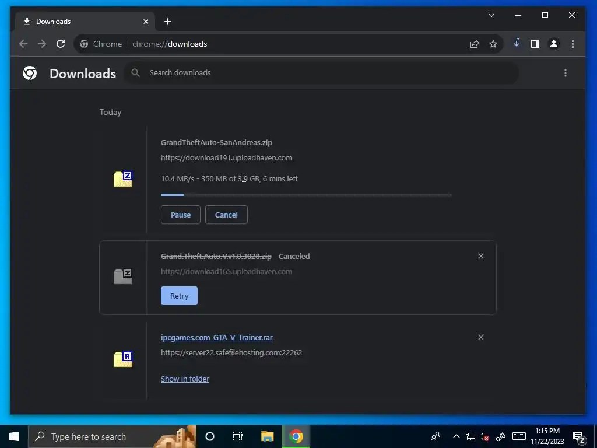Screen dimensions: 597x448
Task: Reload the downloads page
Action: 61,44
